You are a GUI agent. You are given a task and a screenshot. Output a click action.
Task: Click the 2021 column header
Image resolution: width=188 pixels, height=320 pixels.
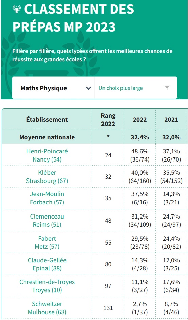point(171,119)
